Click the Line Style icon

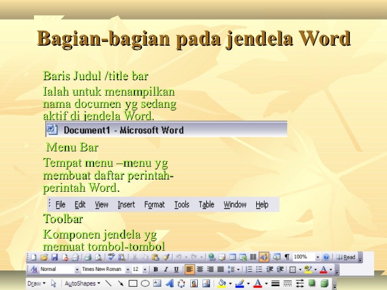point(275,284)
